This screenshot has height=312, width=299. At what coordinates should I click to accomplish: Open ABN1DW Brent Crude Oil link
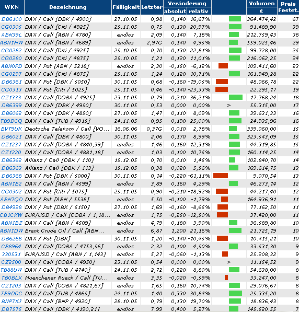click(x=11, y=231)
